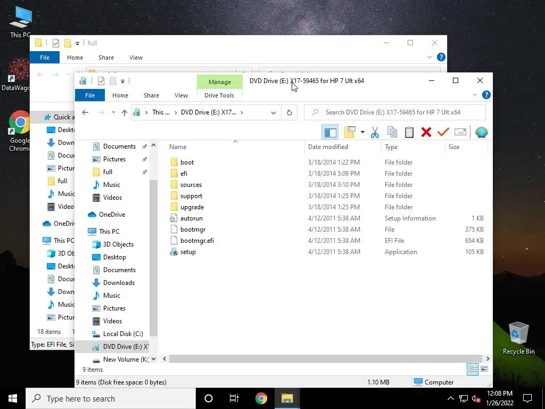Open the Home ribbon tab in DVD window
The image size is (545, 409).
coord(120,95)
